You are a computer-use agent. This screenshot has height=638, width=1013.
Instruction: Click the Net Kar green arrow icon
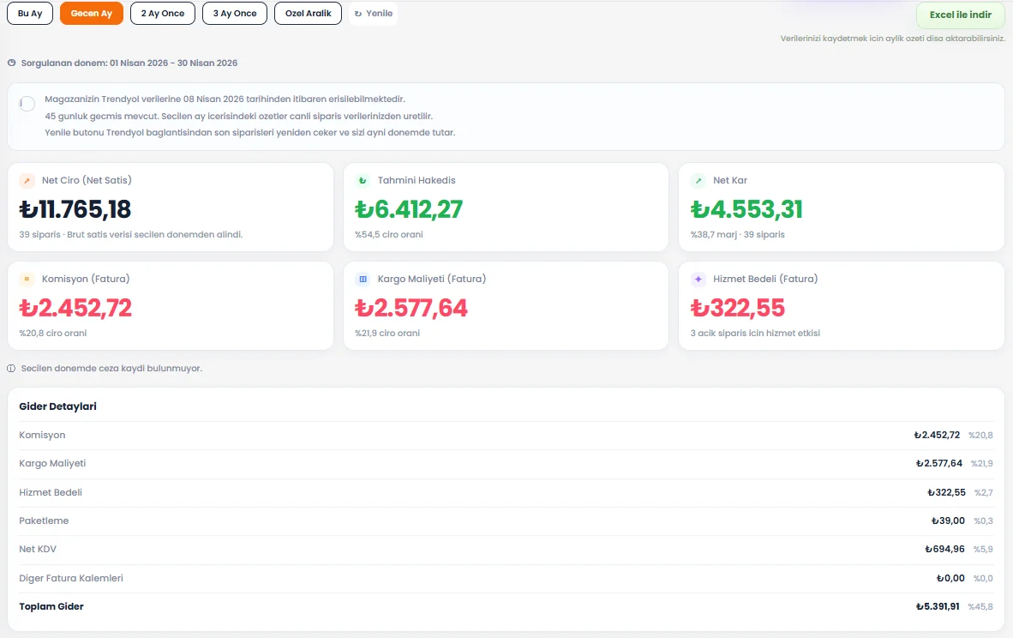click(x=698, y=180)
